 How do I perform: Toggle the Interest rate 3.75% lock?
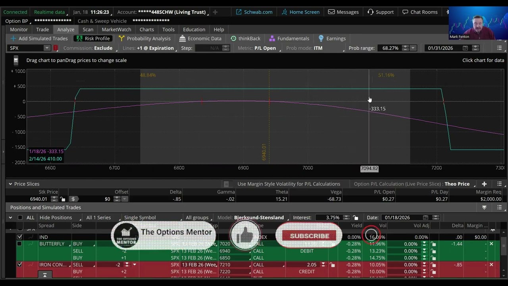coord(356,218)
